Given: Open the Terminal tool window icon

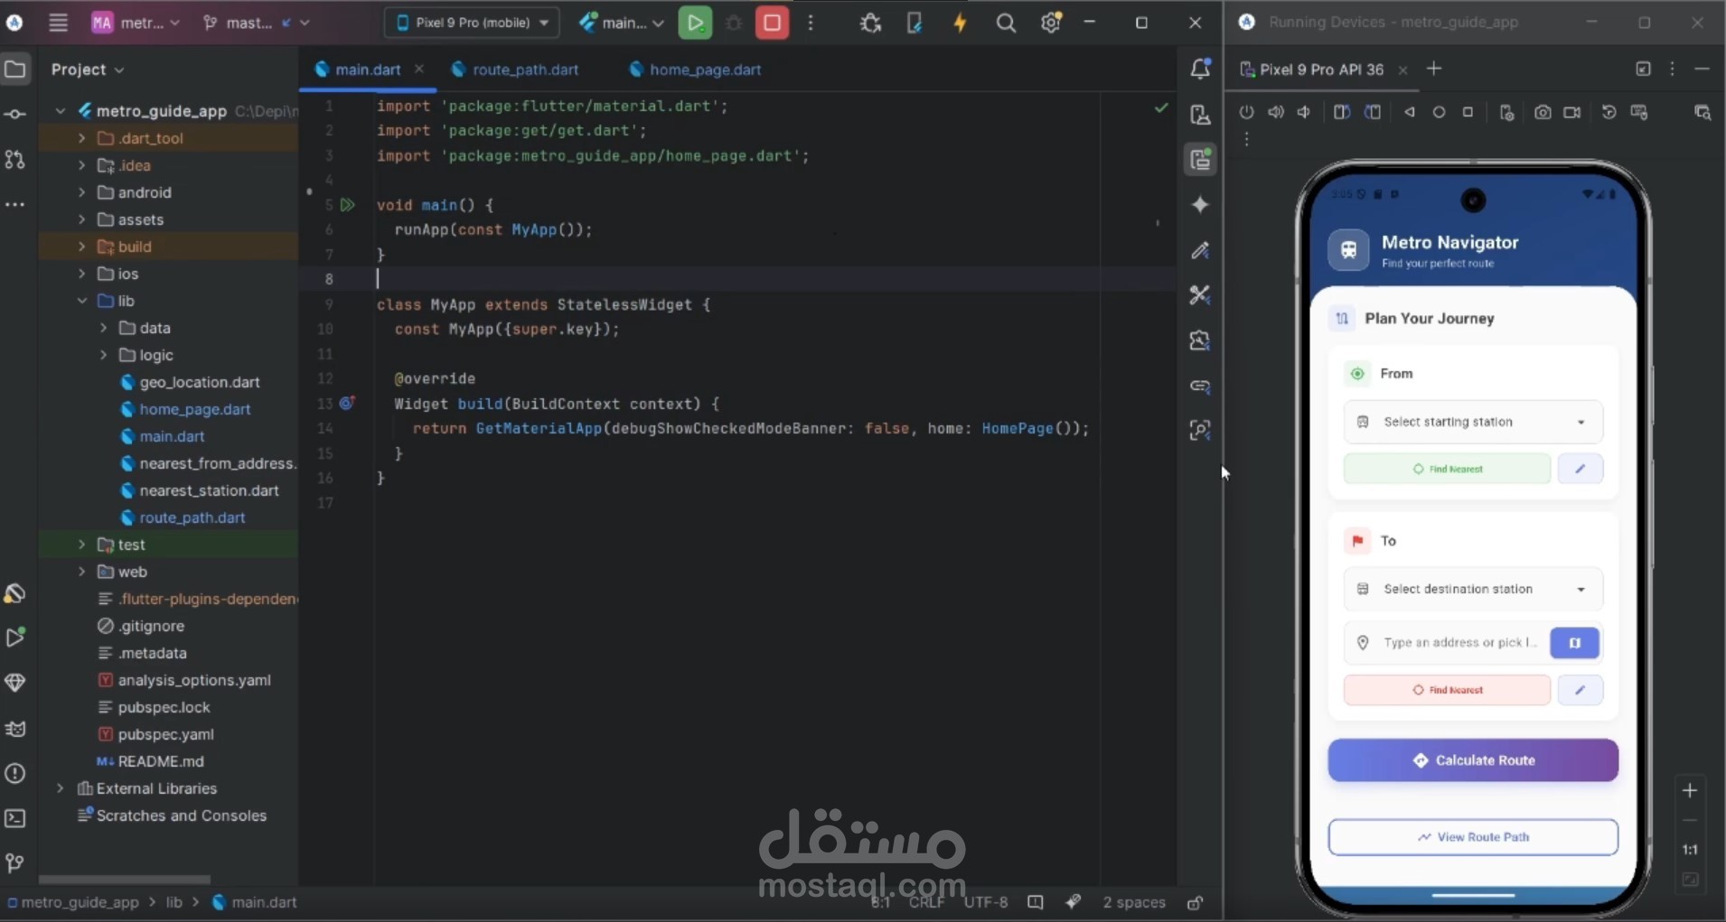Looking at the screenshot, I should click(x=15, y=818).
